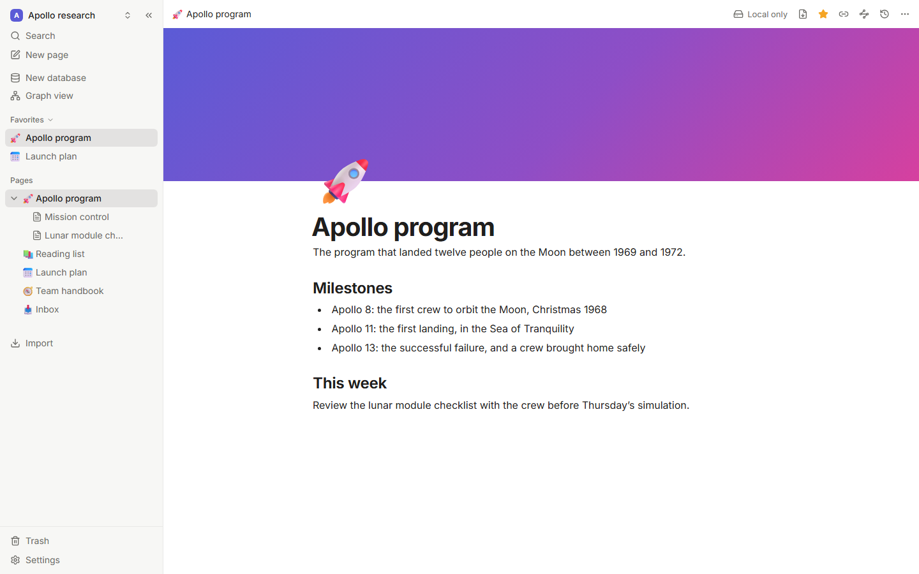Click the large Apollo program page title
Image resolution: width=919 pixels, height=574 pixels.
[403, 227]
